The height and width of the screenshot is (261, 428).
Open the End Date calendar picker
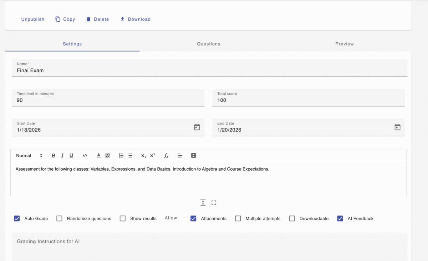coord(397,127)
